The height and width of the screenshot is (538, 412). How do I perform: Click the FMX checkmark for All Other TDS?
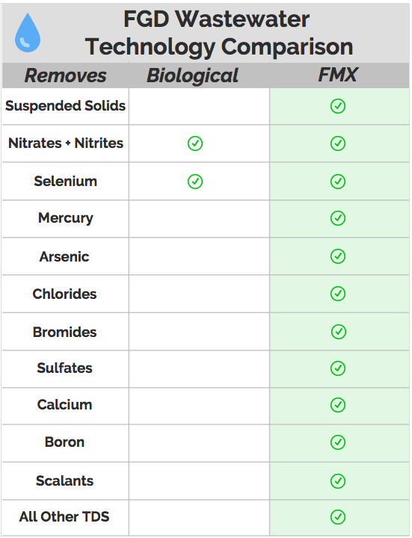[338, 517]
